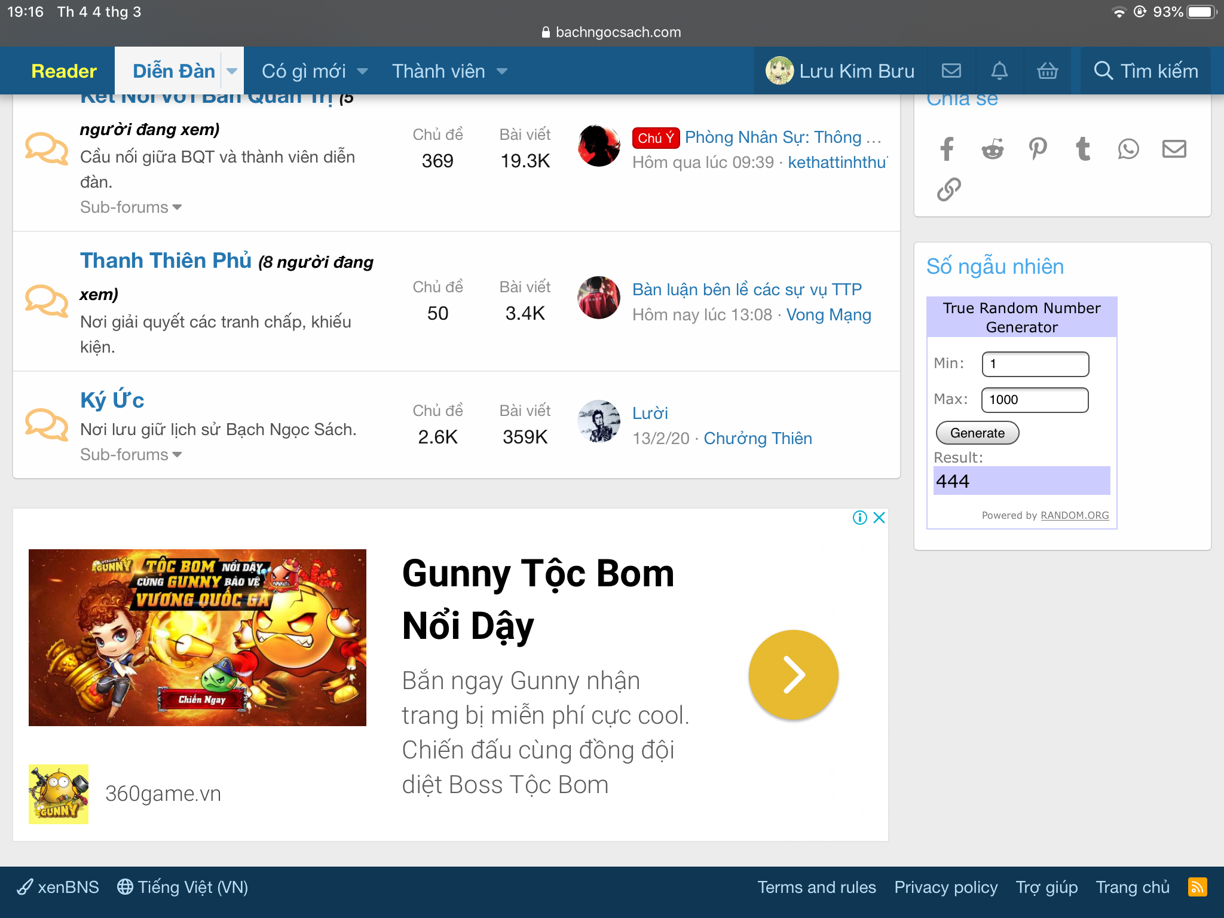The width and height of the screenshot is (1224, 918).
Task: Open inbox envelope icon in navbar
Action: click(951, 71)
